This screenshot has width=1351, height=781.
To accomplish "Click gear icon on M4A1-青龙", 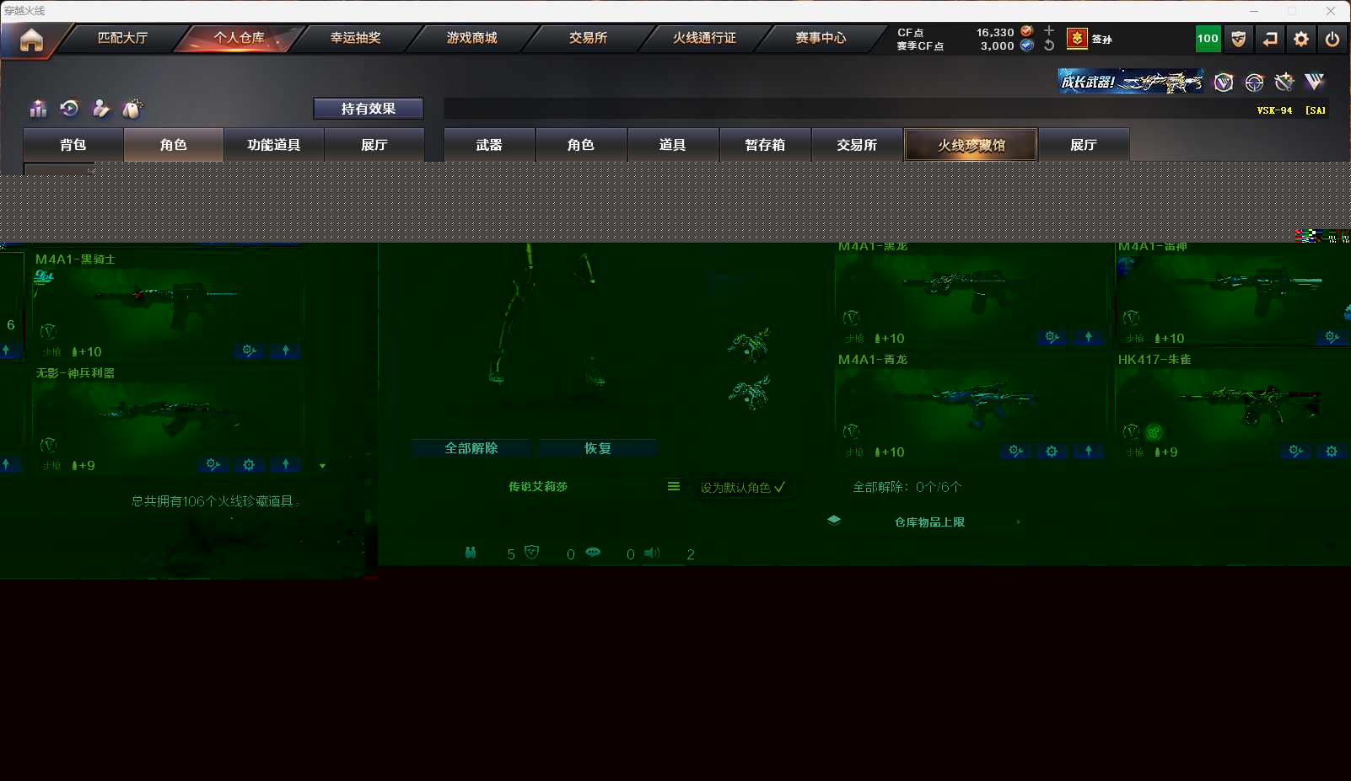I will coord(1052,451).
